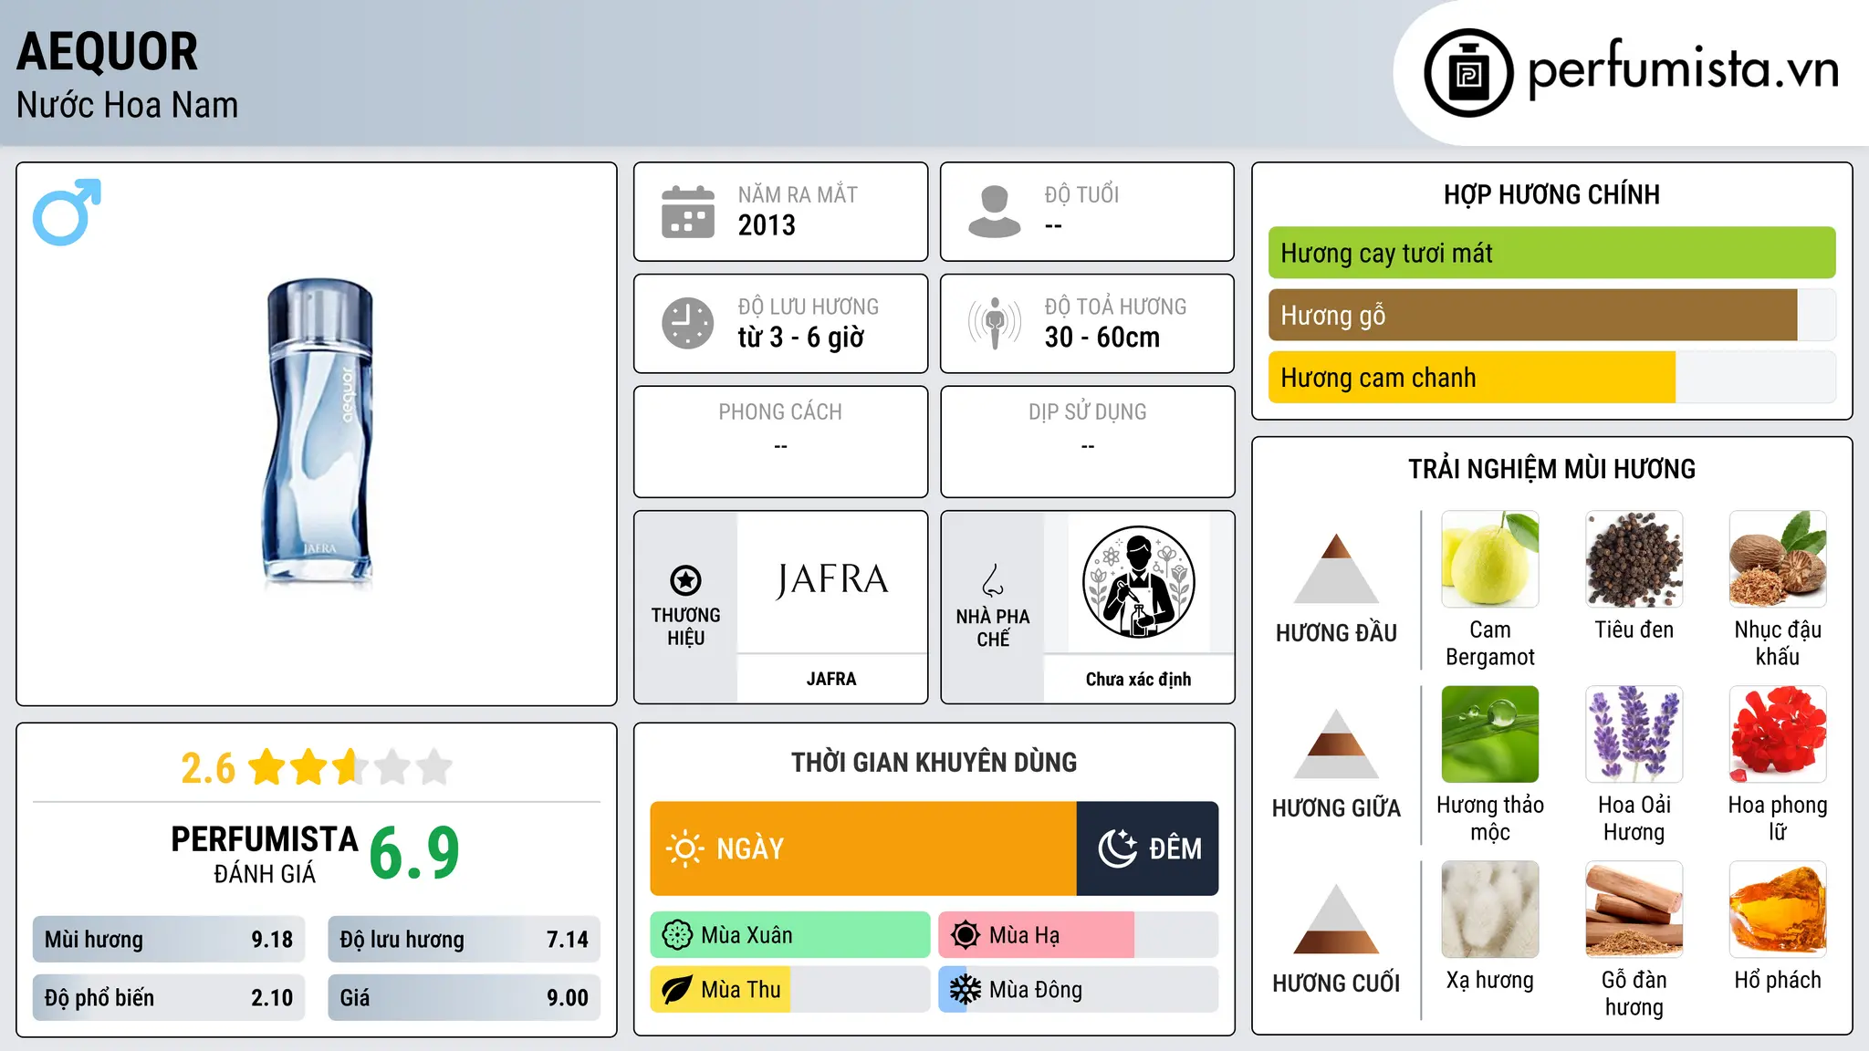
Task: Click the Hợp hương chính heading
Action: coord(1551,194)
